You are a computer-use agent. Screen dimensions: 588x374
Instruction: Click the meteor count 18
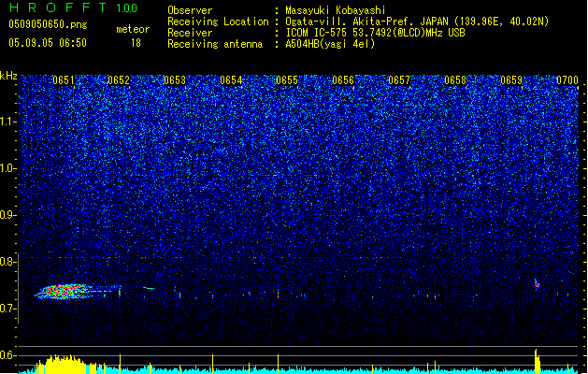(136, 43)
